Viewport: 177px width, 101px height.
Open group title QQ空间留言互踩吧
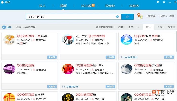pos(148,36)
